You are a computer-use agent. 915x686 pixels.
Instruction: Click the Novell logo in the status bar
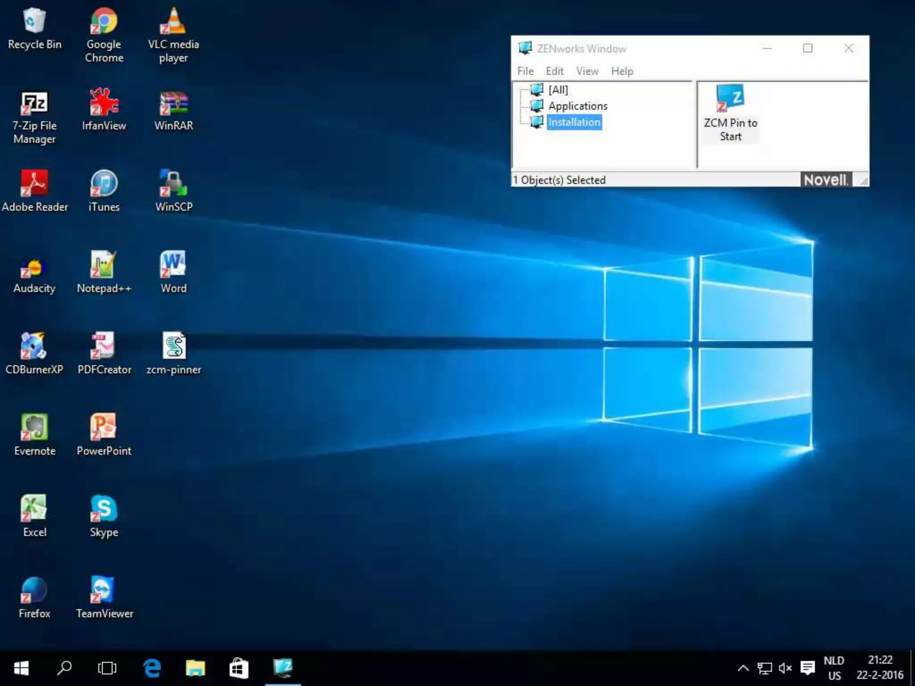click(x=826, y=180)
